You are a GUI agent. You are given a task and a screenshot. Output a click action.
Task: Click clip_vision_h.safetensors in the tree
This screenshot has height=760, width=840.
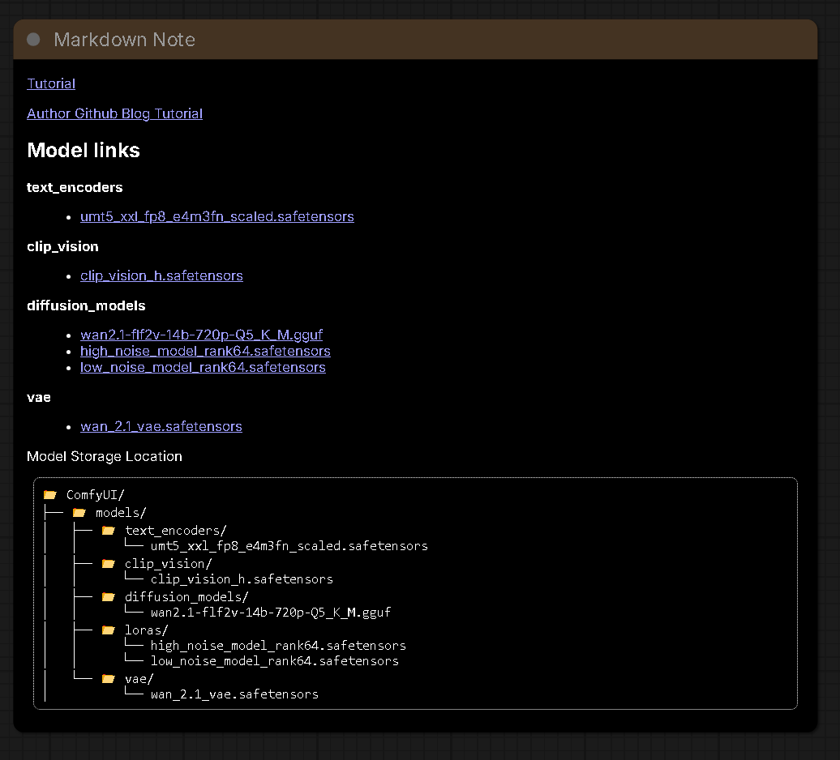242,579
